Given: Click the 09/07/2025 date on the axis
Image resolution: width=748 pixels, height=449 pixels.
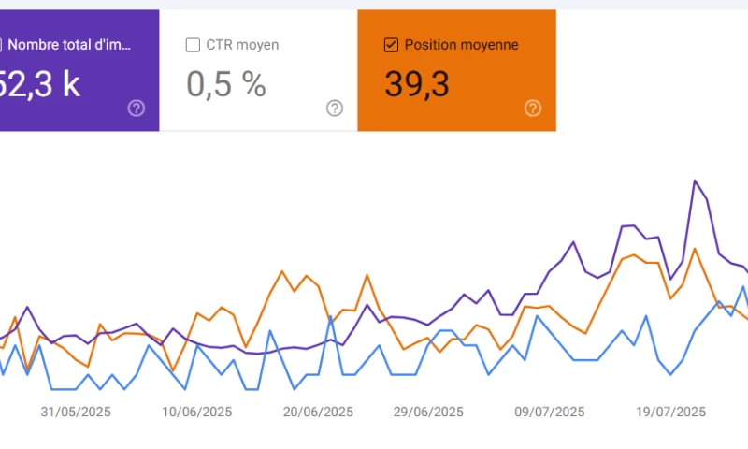Looking at the screenshot, I should click(x=549, y=412).
